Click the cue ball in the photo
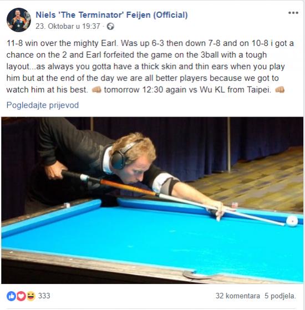The image size is (305, 310). click(x=292, y=221)
